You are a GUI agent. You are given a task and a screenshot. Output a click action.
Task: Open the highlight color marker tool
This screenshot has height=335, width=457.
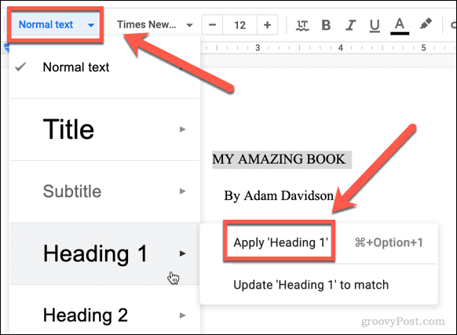(426, 24)
